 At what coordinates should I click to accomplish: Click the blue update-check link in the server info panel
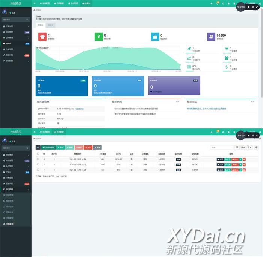tap(79, 109)
